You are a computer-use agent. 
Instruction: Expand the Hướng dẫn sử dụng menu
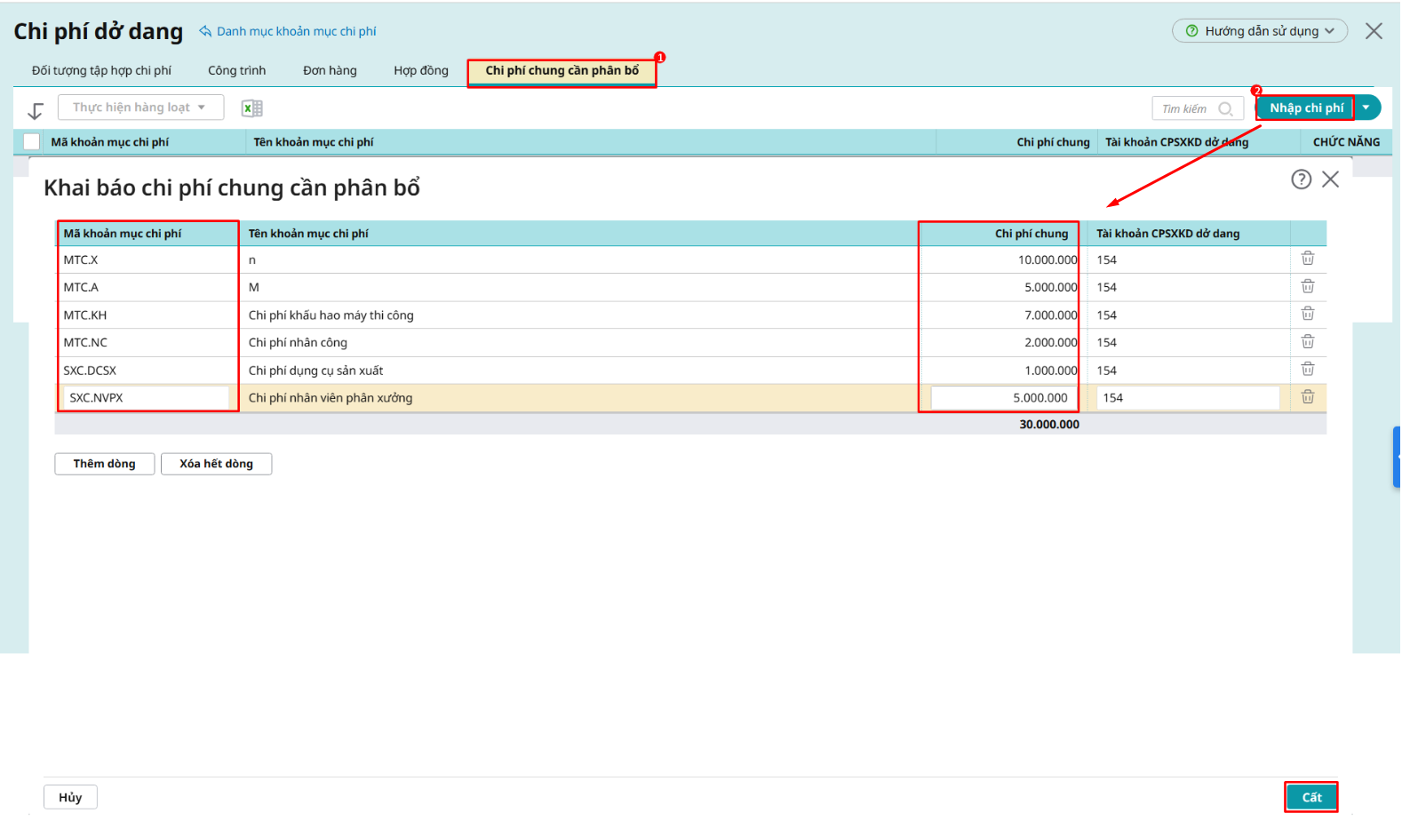point(1260,31)
